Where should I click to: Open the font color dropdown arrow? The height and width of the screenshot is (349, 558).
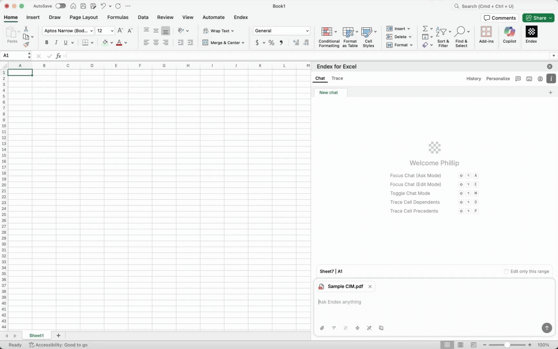pos(126,43)
